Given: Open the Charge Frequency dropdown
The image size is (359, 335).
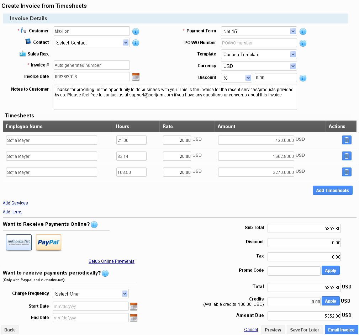Looking at the screenshot, I should click(91, 294).
